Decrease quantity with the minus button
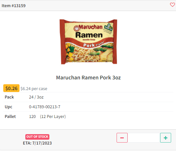This screenshot has height=151, width=176. (x=122, y=138)
